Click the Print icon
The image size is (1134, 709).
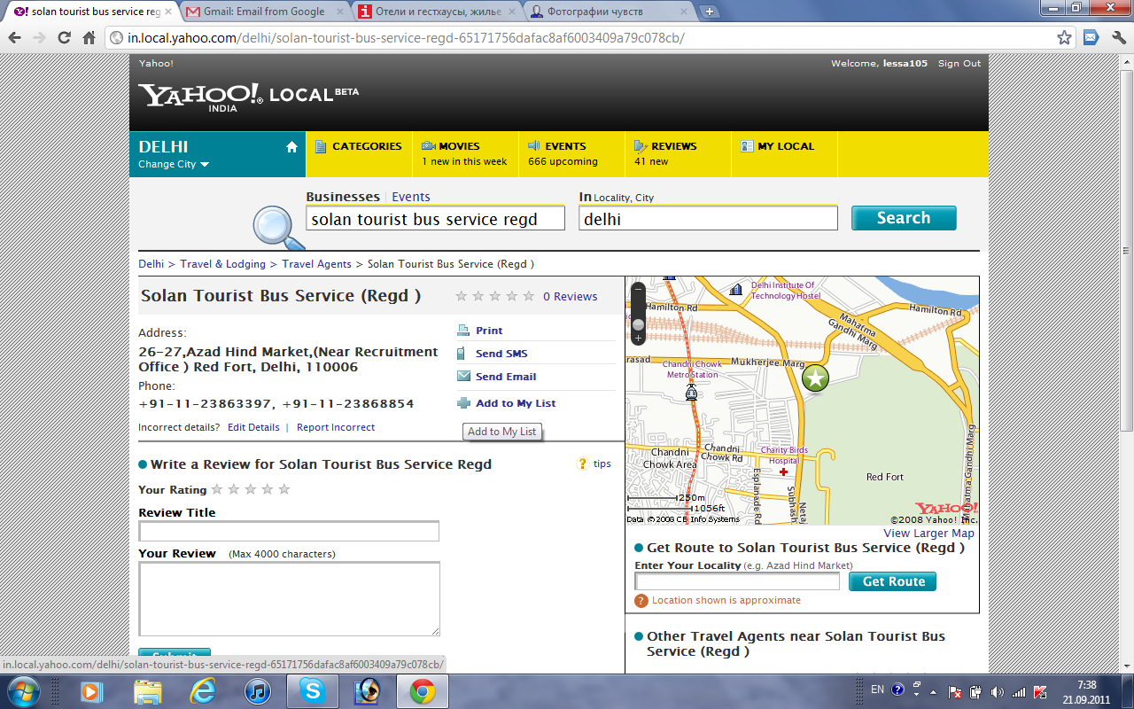tap(463, 331)
